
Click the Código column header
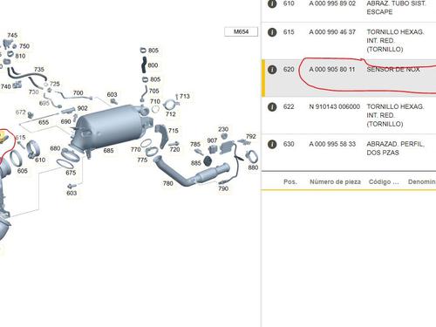point(384,182)
